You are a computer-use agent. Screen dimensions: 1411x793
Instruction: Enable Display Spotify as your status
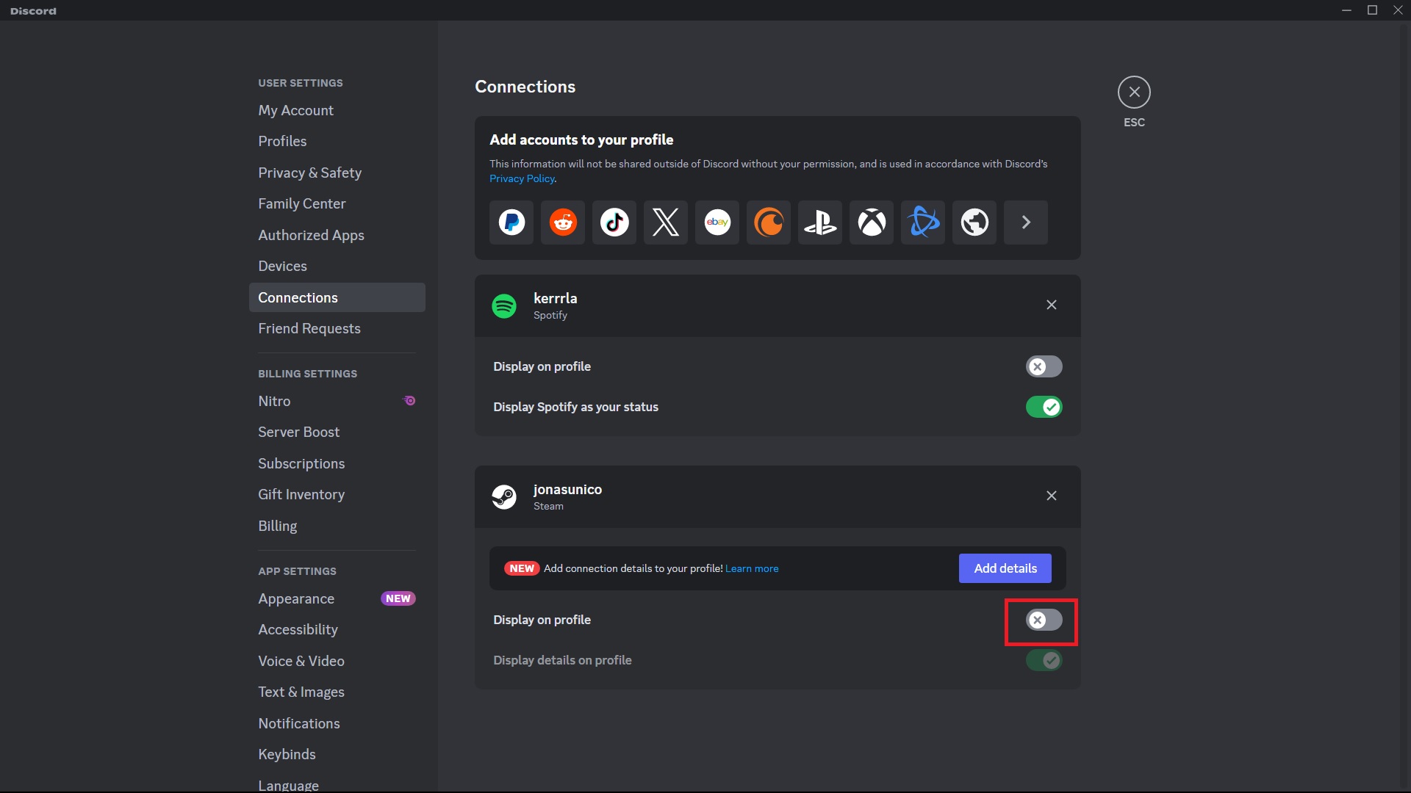tap(1045, 407)
